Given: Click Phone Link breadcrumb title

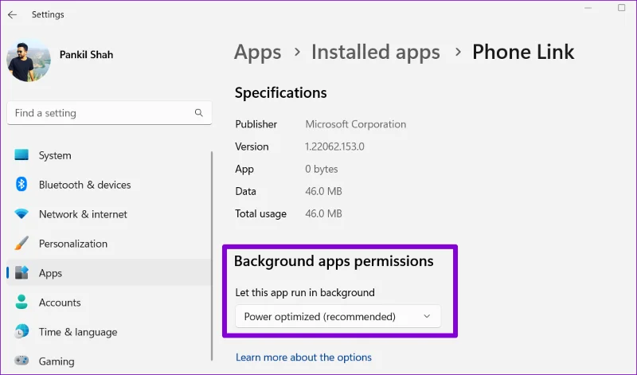Looking at the screenshot, I should click(523, 52).
